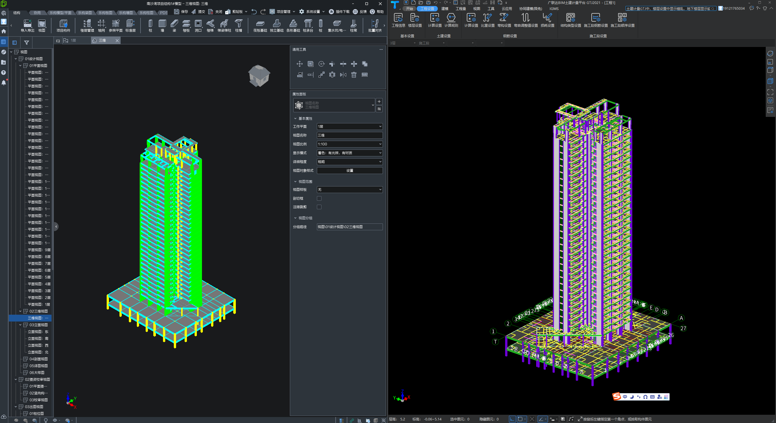Open the 建模 tab in GTJ2021
Viewport: 776px width, 423px height.
(x=445, y=9)
